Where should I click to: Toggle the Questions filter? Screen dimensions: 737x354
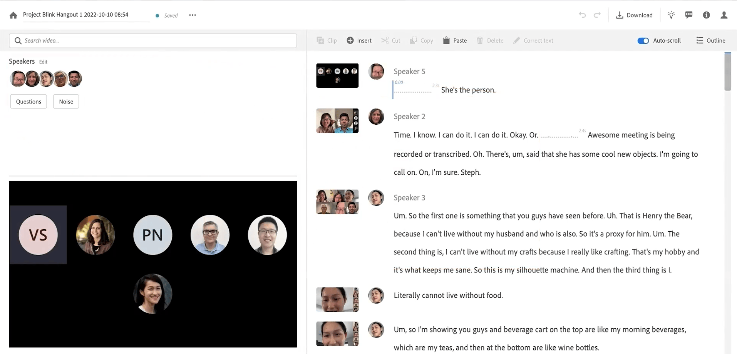pyautogui.click(x=28, y=101)
